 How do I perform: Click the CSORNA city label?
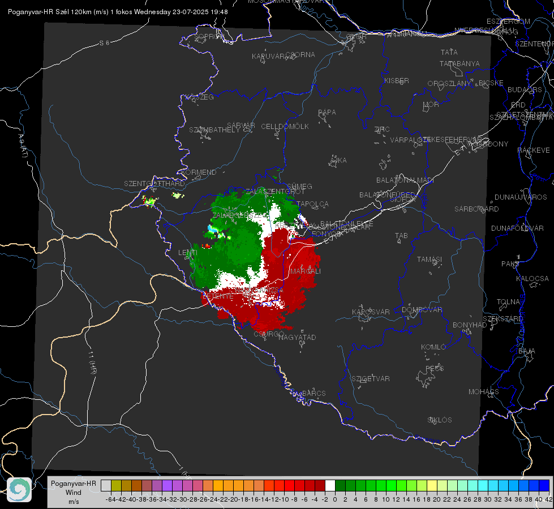[x=300, y=55]
